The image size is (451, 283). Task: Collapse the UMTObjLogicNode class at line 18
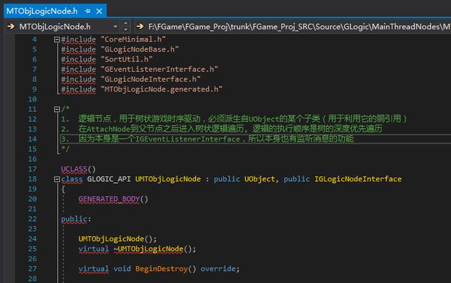(x=57, y=179)
